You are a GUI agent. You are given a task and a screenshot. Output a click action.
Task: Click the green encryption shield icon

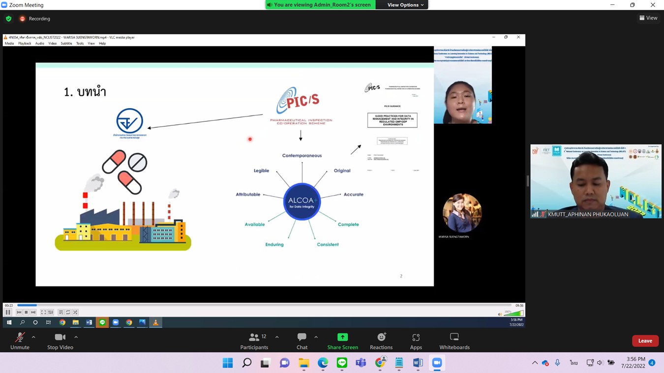[x=9, y=19]
